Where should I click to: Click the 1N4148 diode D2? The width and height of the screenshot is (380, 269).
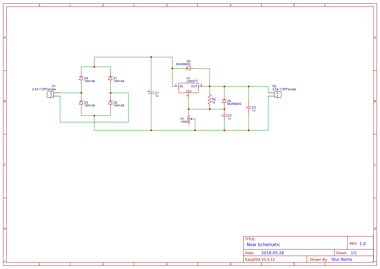(111, 102)
